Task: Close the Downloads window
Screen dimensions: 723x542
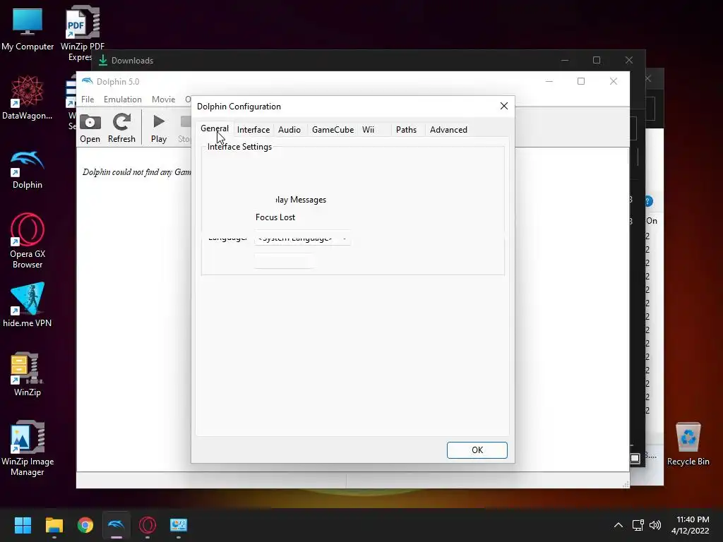Action: pyautogui.click(x=629, y=60)
